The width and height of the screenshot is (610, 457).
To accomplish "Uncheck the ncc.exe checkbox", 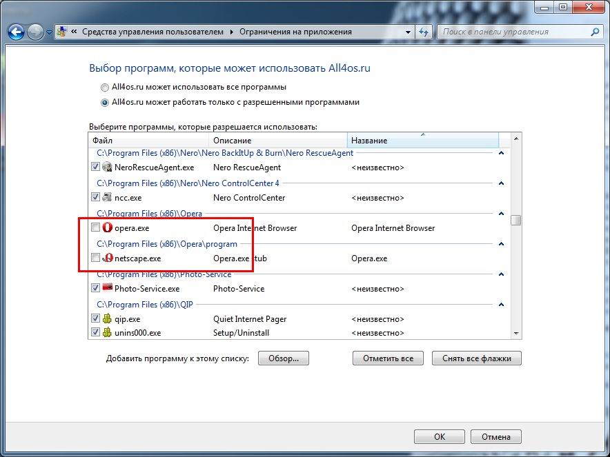I will (95, 197).
